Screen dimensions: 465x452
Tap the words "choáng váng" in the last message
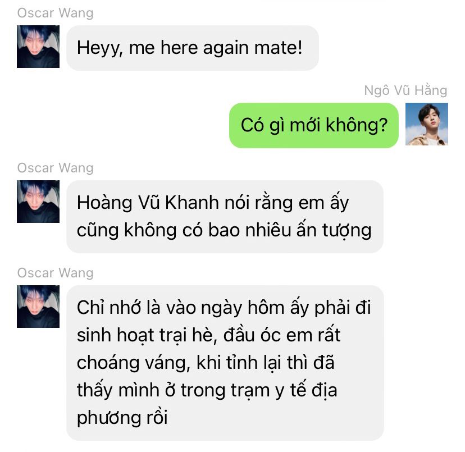(x=134, y=363)
